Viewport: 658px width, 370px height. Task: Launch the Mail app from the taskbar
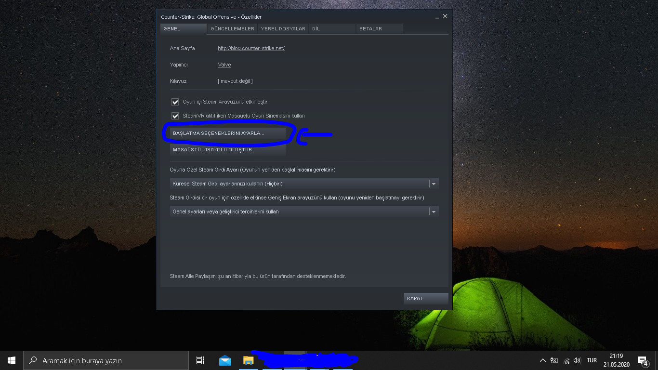tap(225, 360)
